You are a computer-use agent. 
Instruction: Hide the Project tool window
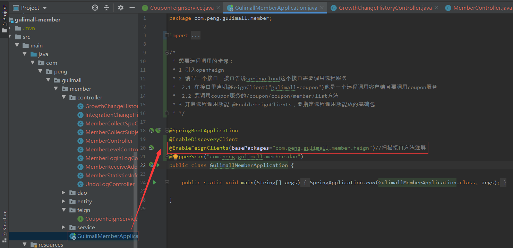[x=132, y=8]
